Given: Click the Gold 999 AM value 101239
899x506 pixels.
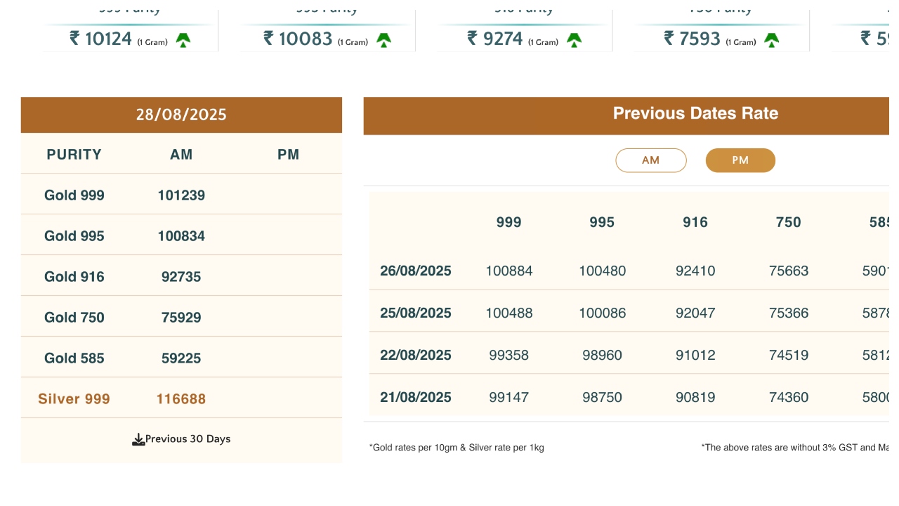Looking at the screenshot, I should pos(181,195).
